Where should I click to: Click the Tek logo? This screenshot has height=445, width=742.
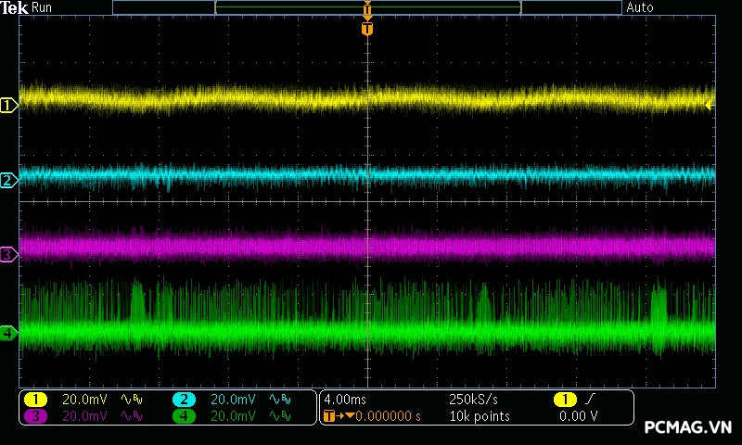click(x=15, y=7)
